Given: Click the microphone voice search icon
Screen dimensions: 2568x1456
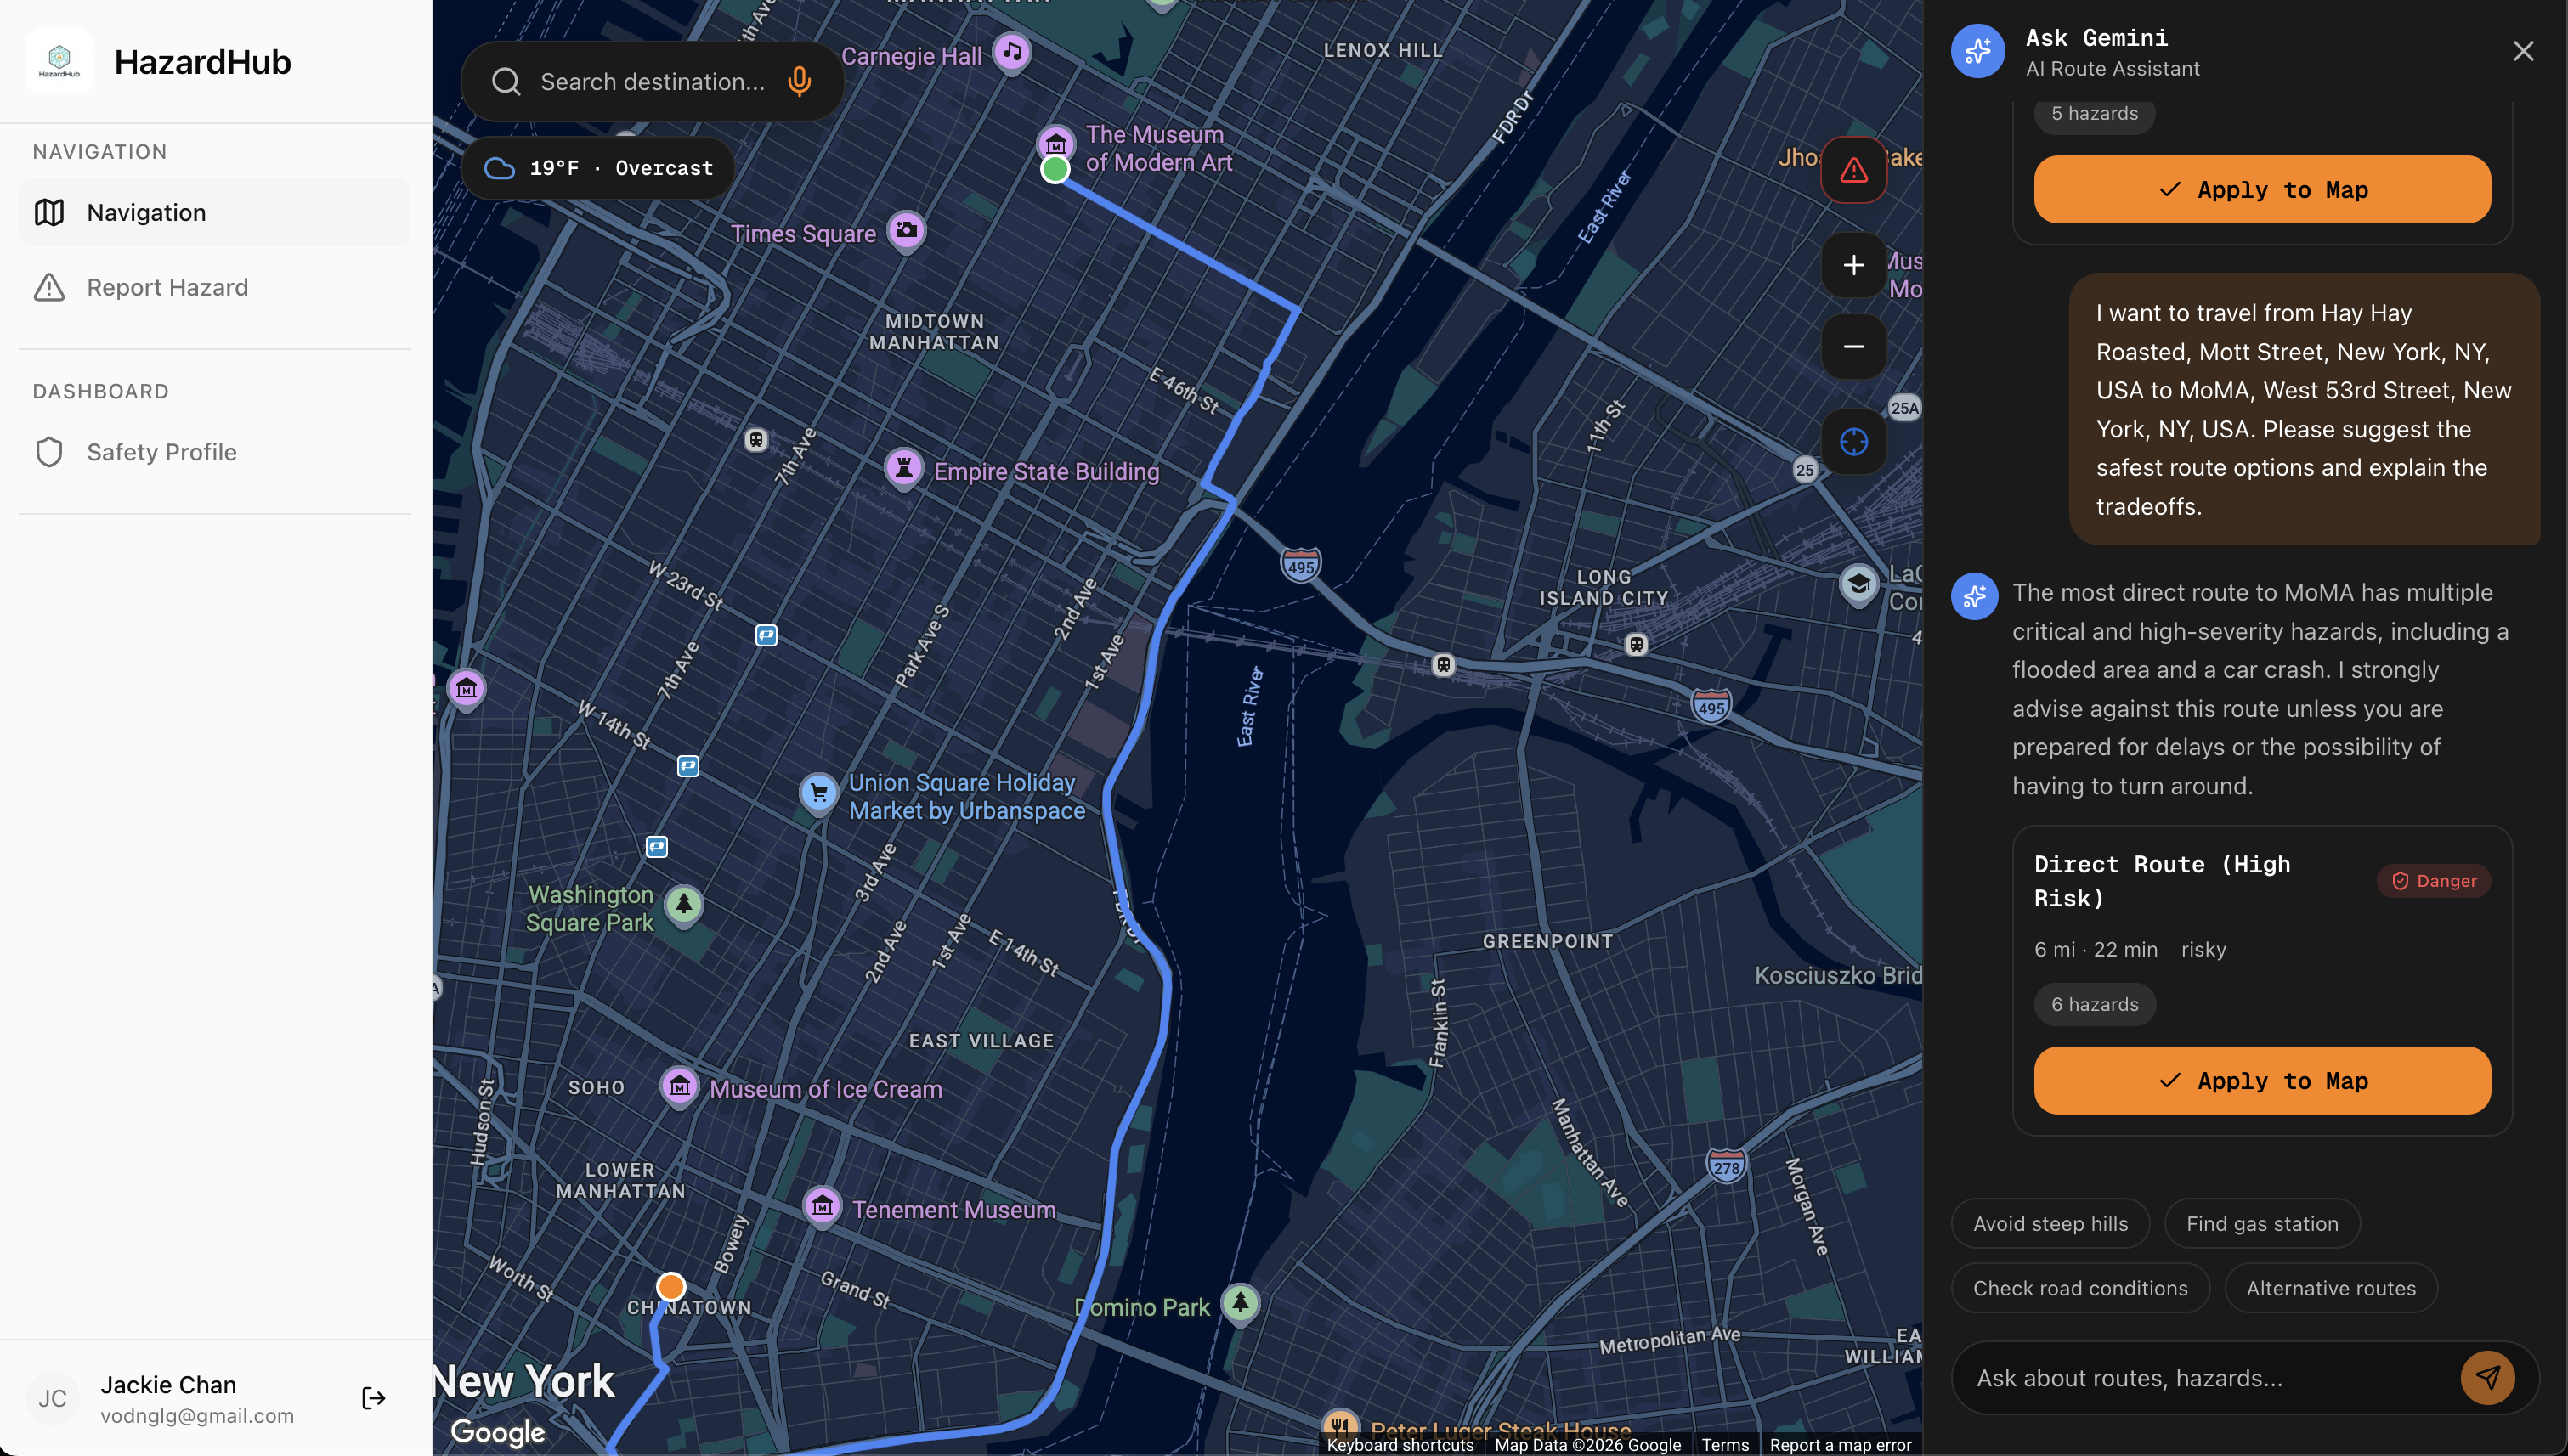Looking at the screenshot, I should coord(798,82).
